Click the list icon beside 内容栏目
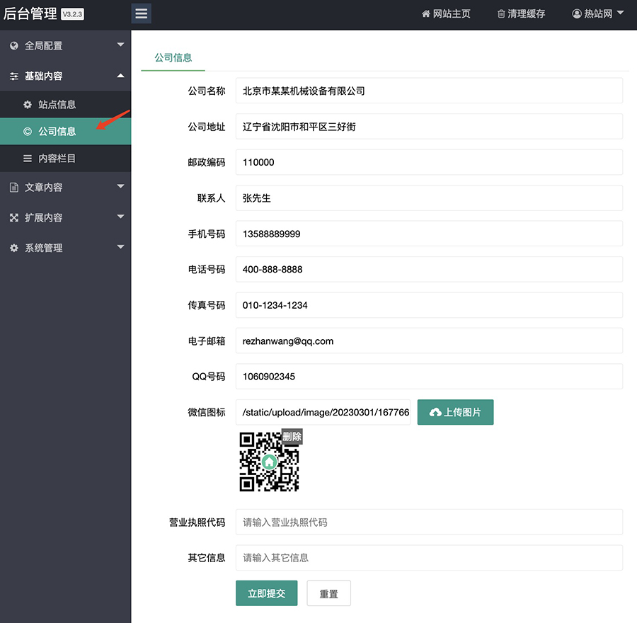This screenshot has width=637, height=623. tap(27, 159)
